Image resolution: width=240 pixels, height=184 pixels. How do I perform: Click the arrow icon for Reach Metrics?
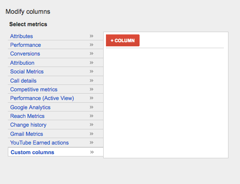pos(92,116)
